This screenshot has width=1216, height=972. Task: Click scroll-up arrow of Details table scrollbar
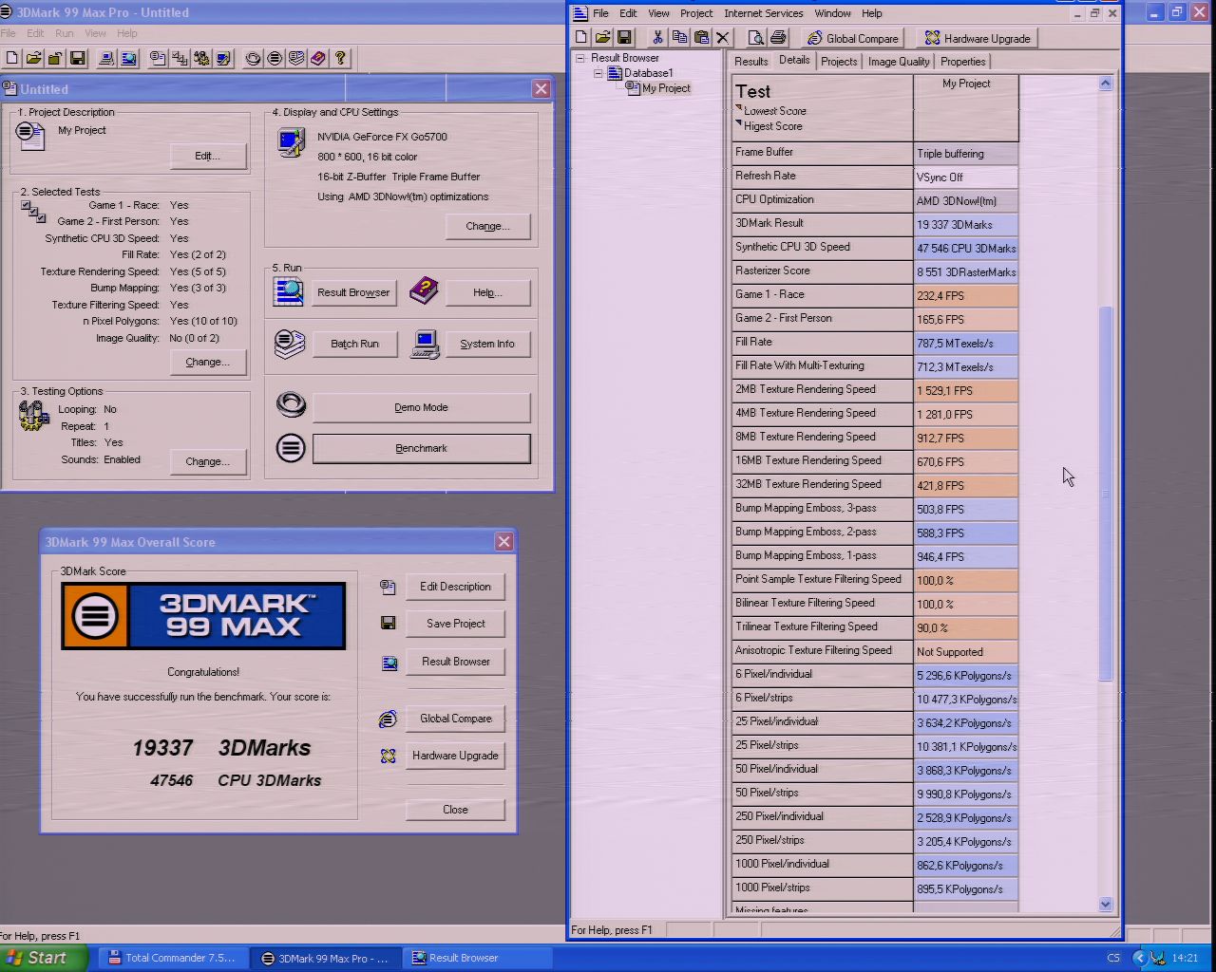tap(1105, 84)
